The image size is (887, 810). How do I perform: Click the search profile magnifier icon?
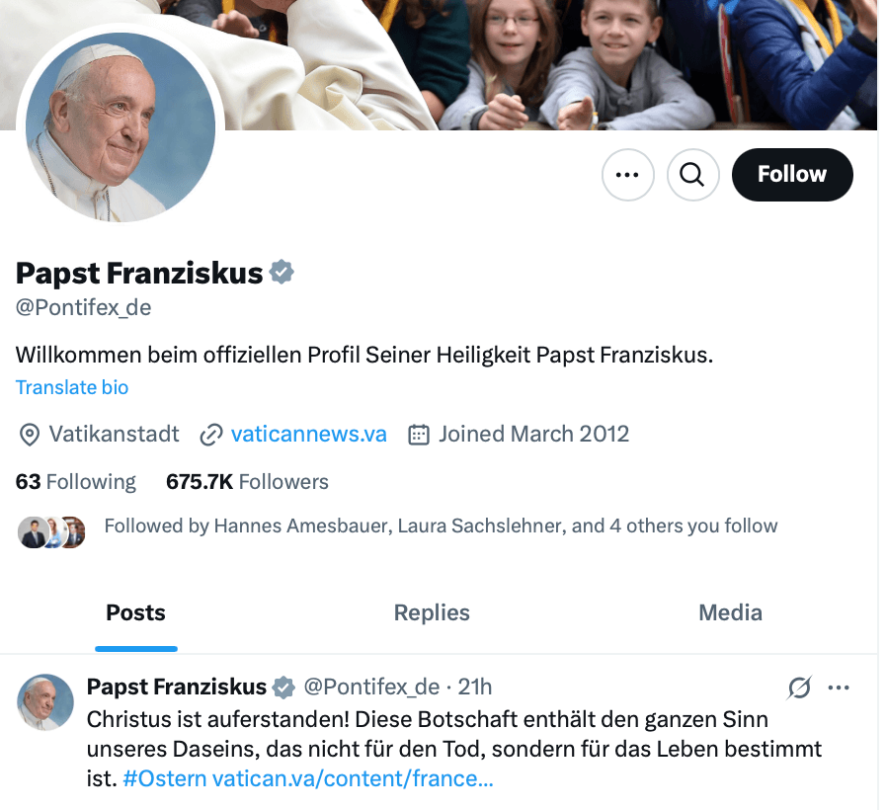[x=692, y=175]
